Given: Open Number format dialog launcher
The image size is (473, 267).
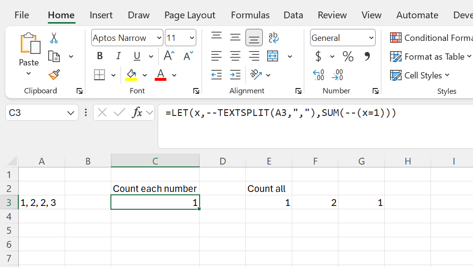Looking at the screenshot, I should click(x=375, y=91).
